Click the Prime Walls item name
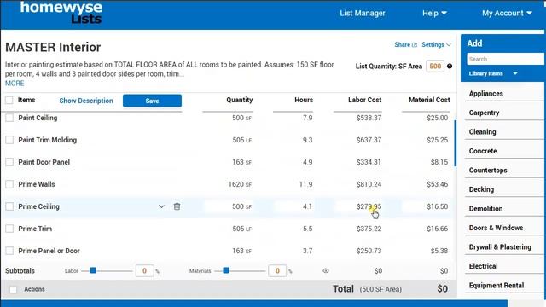 (37, 184)
